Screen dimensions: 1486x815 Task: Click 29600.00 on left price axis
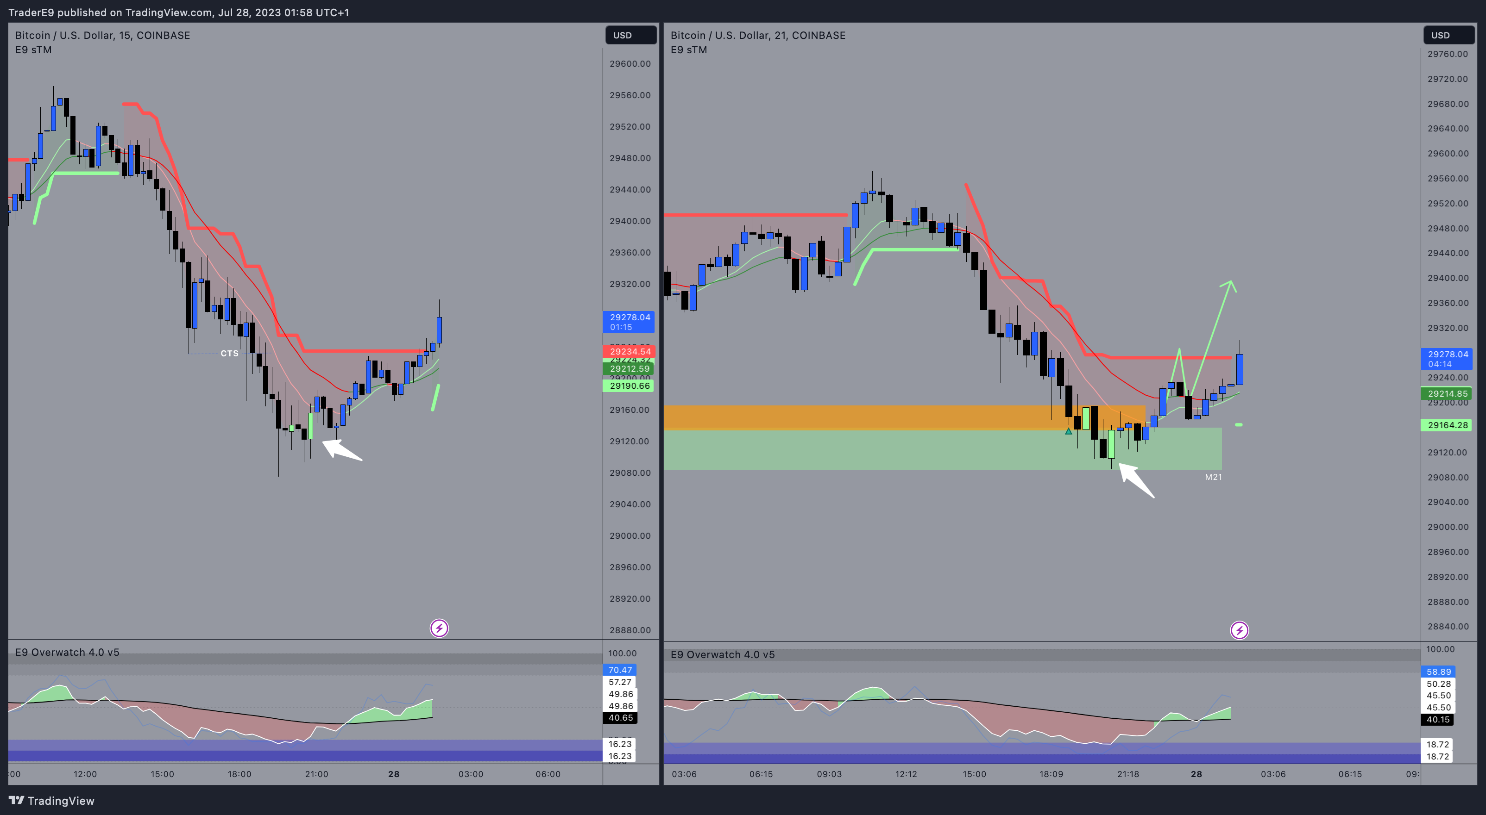click(x=630, y=63)
